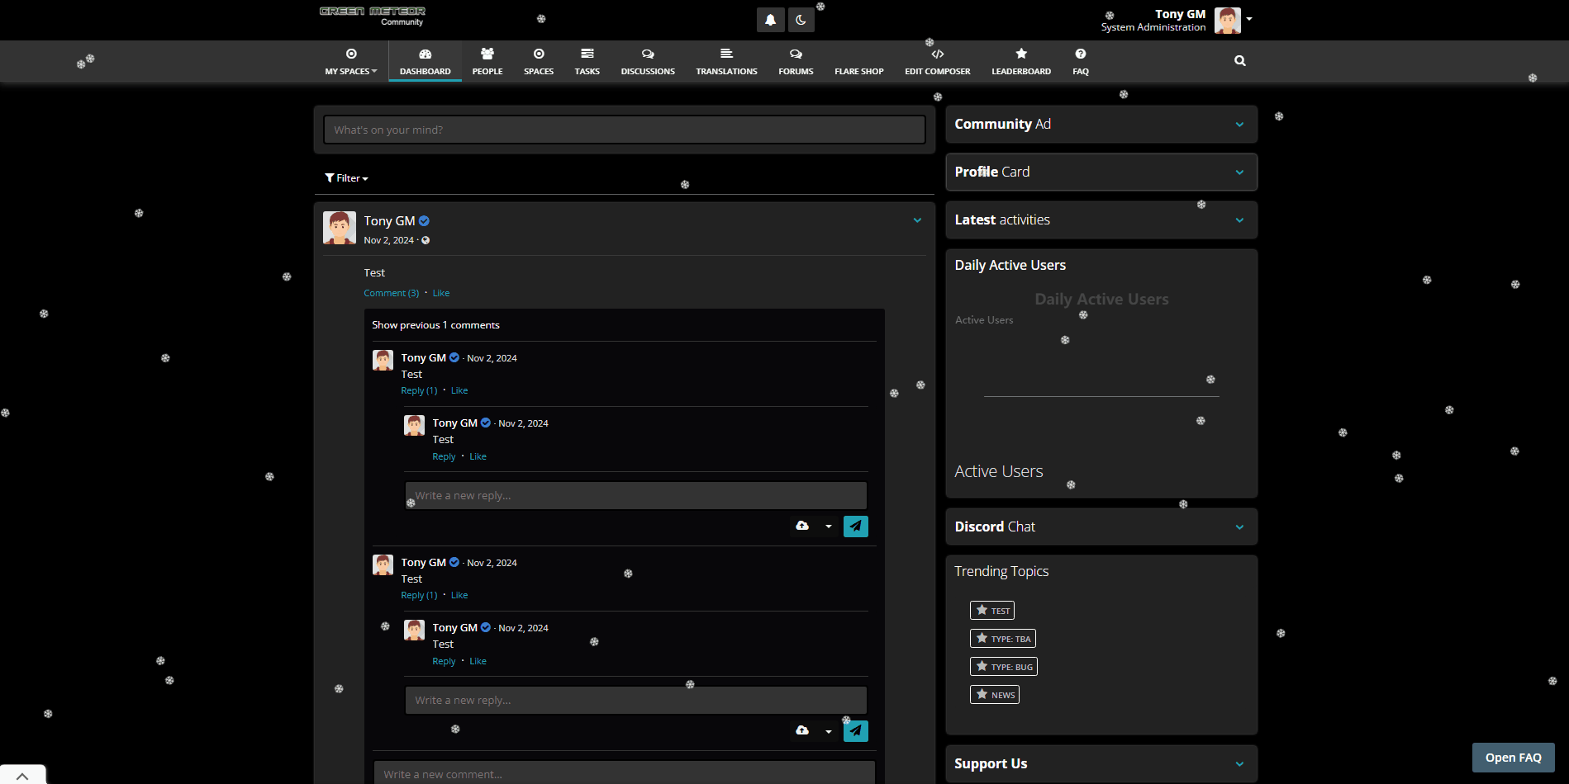The width and height of the screenshot is (1569, 784).
Task: Click upload cloud icon in first reply
Action: point(801,526)
